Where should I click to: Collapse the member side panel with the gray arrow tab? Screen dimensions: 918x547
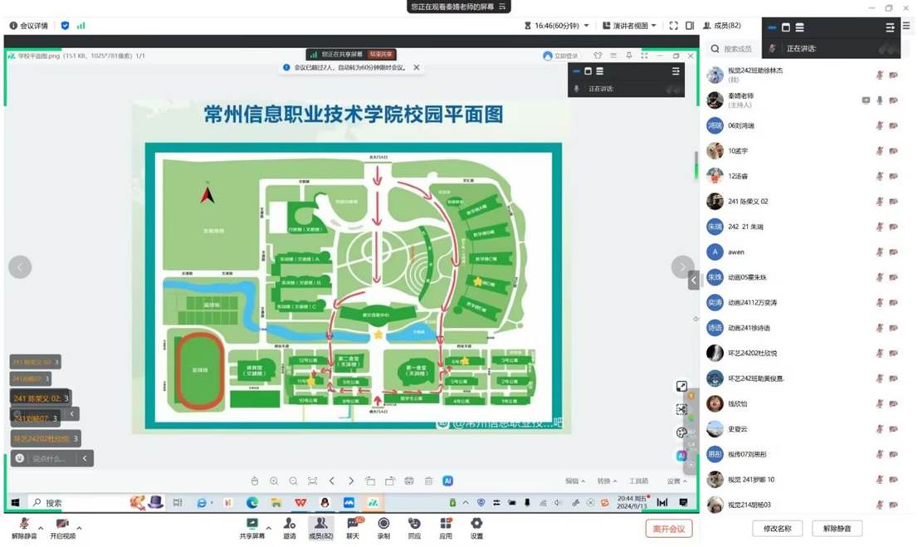[694, 281]
